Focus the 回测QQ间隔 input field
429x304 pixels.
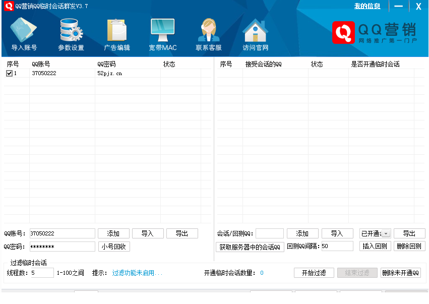(337, 246)
